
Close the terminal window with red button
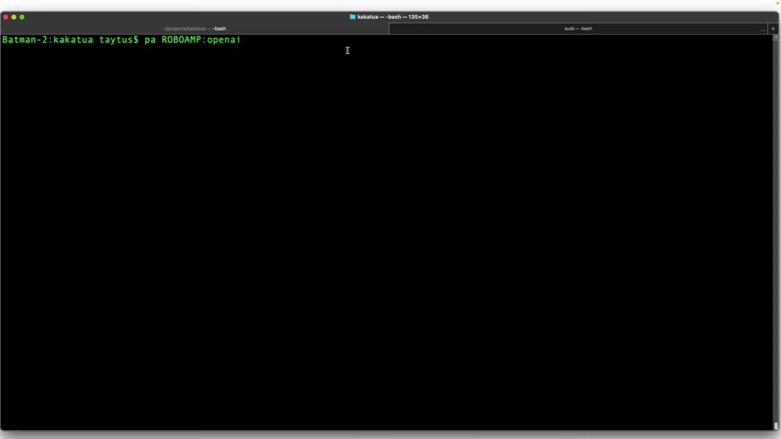pyautogui.click(x=5, y=16)
